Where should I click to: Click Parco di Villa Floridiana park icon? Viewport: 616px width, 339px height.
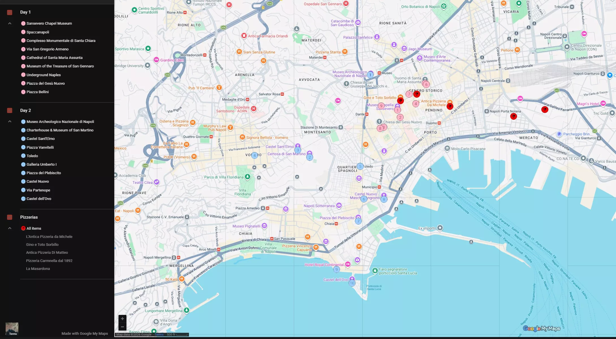[x=247, y=177]
